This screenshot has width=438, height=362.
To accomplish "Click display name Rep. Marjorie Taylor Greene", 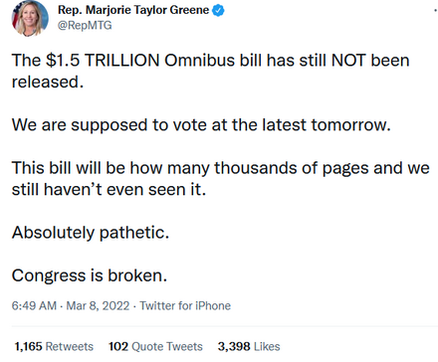I will click(133, 10).
